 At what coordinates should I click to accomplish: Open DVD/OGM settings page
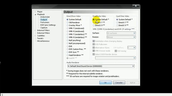[45, 17]
